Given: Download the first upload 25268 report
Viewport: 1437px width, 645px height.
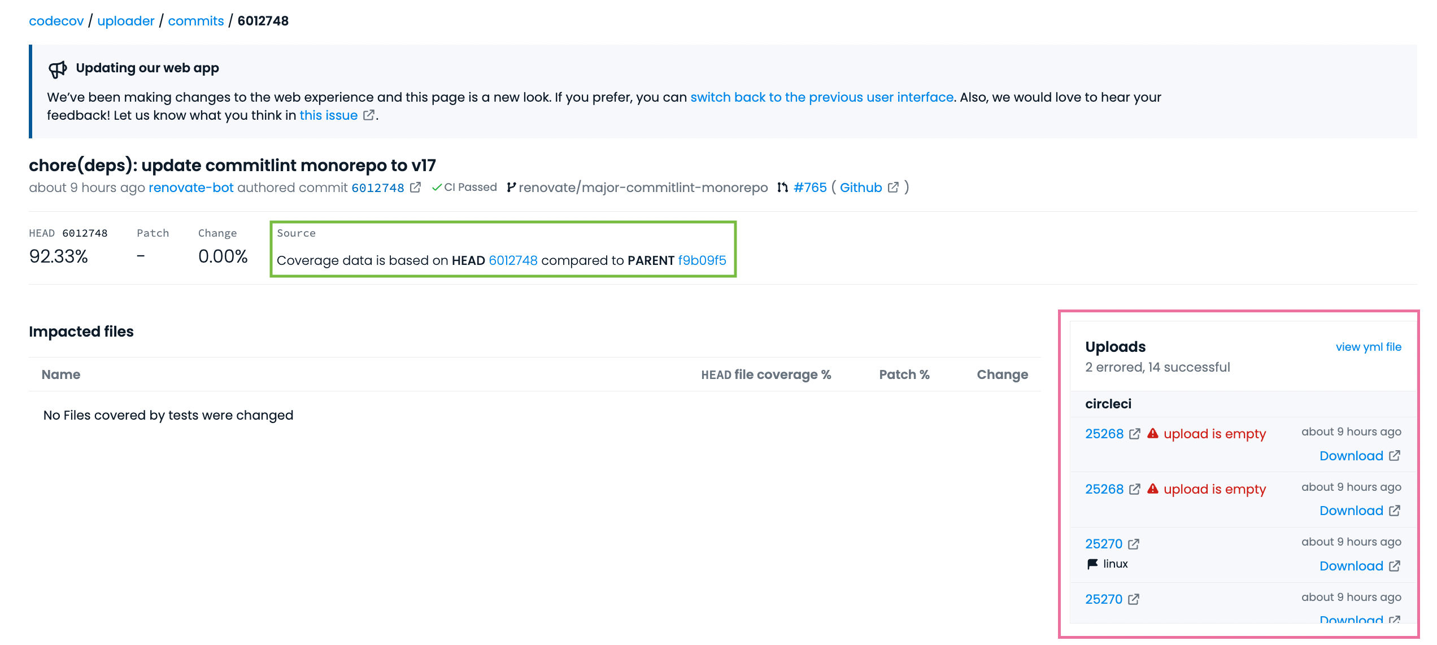Looking at the screenshot, I should [x=1351, y=456].
